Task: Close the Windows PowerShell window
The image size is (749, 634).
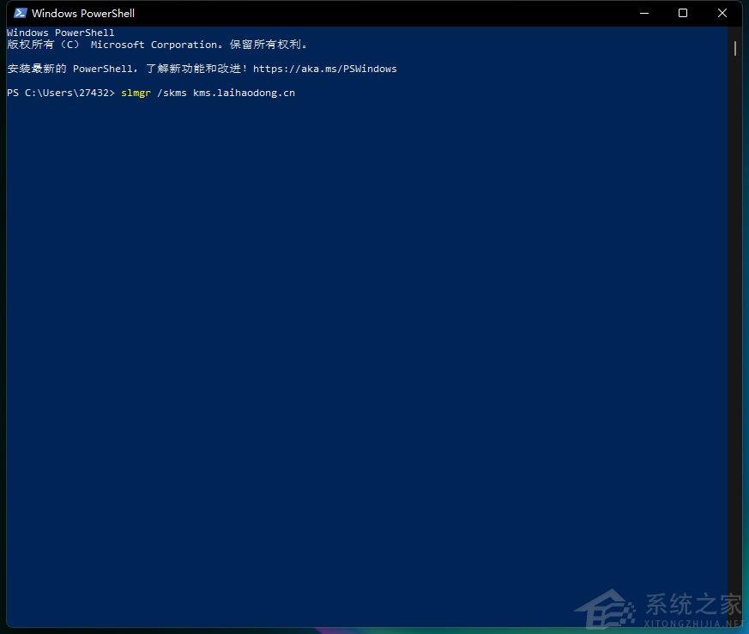Action: tap(722, 13)
